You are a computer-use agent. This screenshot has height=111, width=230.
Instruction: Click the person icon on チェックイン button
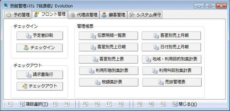tap(26, 48)
